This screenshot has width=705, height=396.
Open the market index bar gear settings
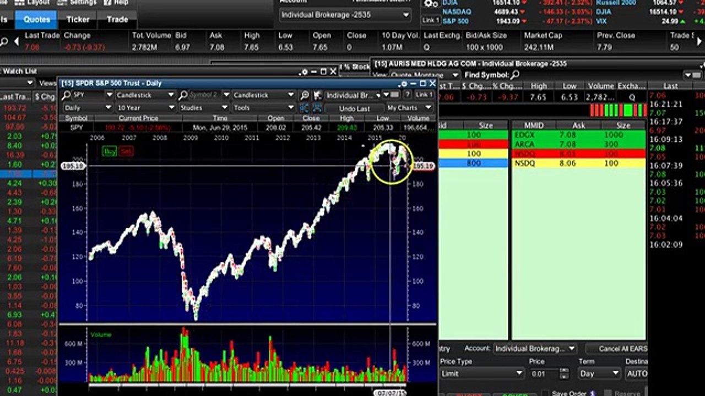click(x=431, y=3)
